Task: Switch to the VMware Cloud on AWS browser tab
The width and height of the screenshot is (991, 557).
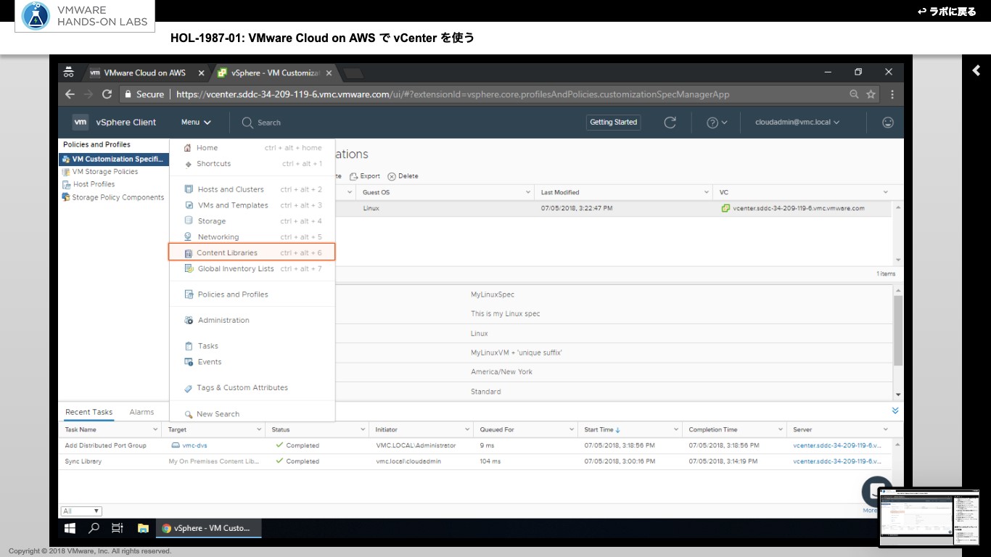Action: pyautogui.click(x=145, y=73)
